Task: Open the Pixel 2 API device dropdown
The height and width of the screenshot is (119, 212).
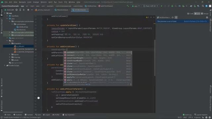Action: [x=150, y=6]
